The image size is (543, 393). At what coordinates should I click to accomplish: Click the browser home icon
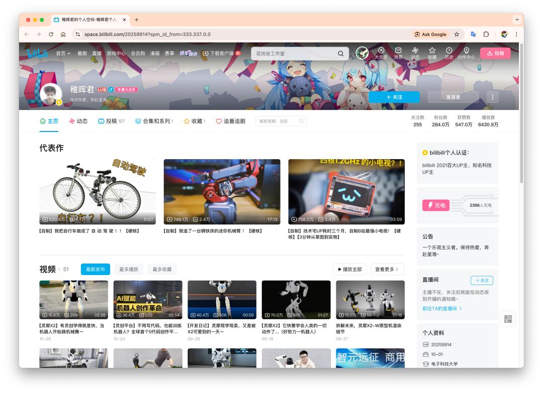coord(63,34)
